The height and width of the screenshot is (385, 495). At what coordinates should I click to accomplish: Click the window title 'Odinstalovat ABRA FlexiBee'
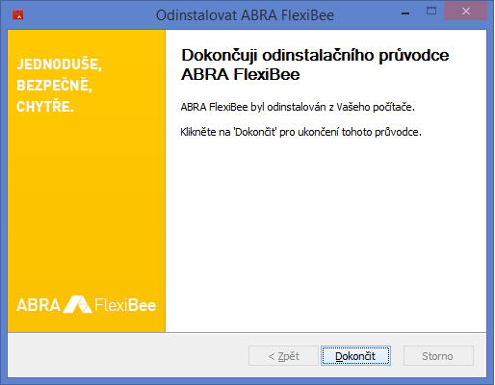tap(245, 15)
